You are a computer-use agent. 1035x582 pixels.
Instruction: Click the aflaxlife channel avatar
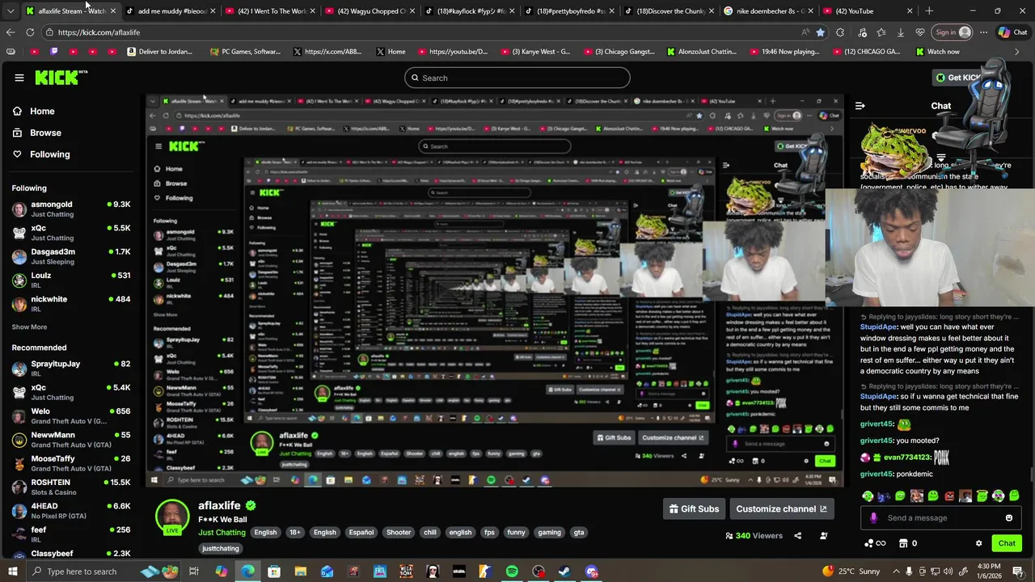pyautogui.click(x=172, y=517)
